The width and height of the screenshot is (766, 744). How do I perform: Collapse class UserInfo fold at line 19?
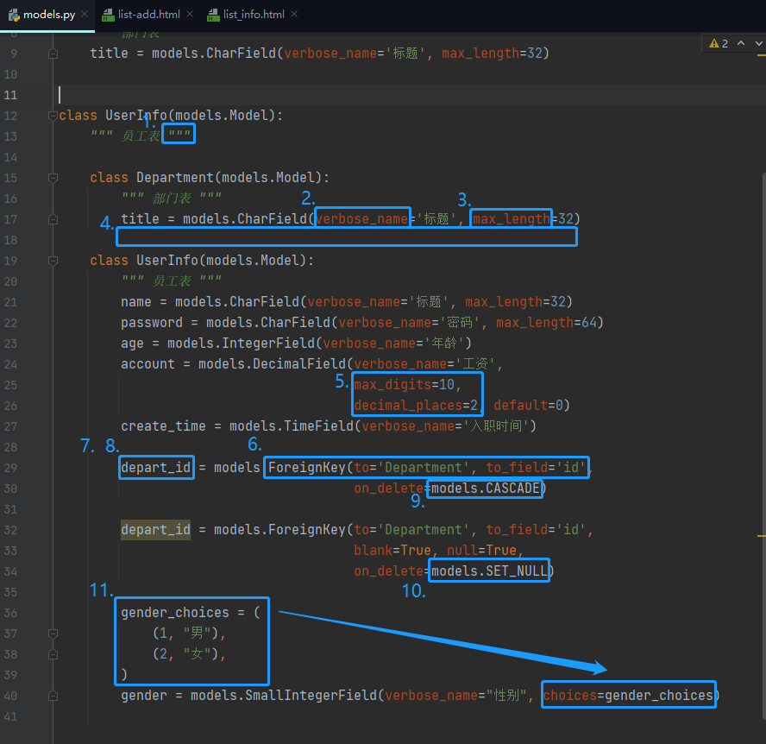pos(53,261)
